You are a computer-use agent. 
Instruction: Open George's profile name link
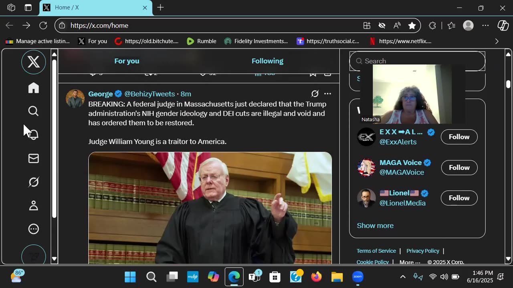pyautogui.click(x=101, y=94)
